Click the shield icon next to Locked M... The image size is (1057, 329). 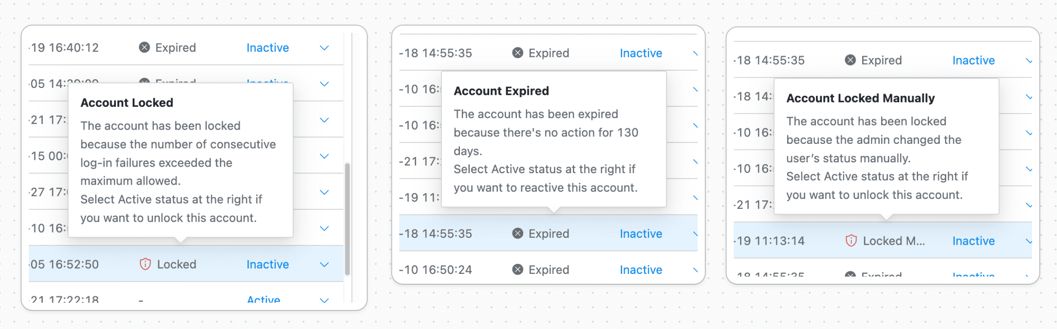851,241
